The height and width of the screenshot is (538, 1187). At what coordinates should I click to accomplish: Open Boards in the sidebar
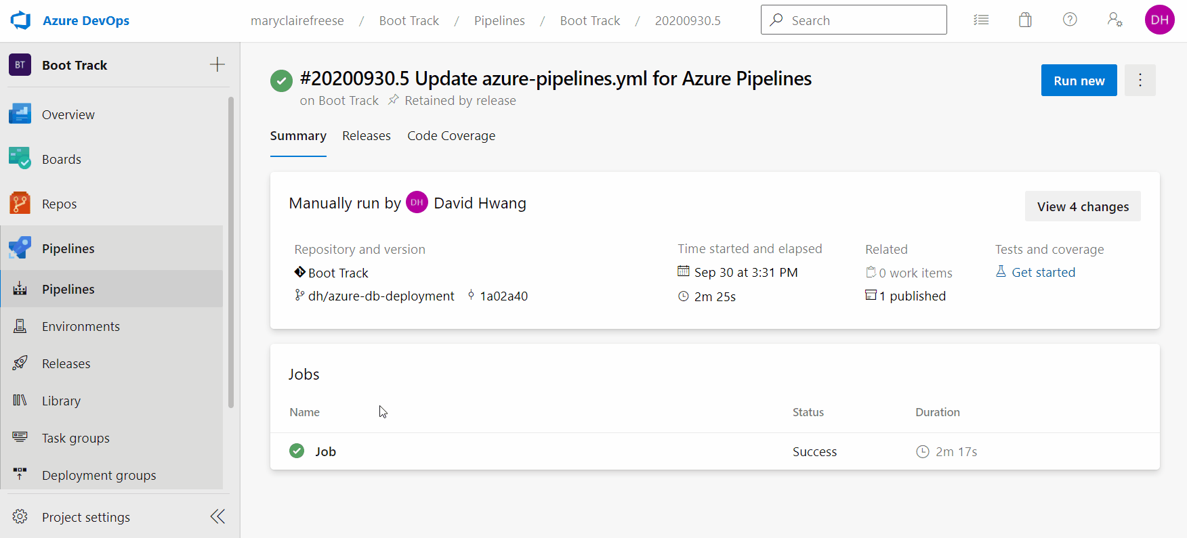click(112, 159)
